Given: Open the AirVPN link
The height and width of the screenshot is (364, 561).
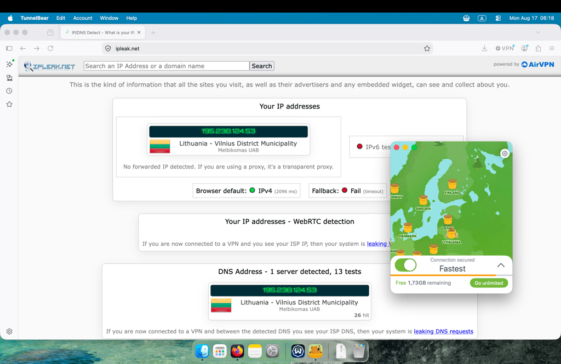Looking at the screenshot, I should [x=537, y=65].
